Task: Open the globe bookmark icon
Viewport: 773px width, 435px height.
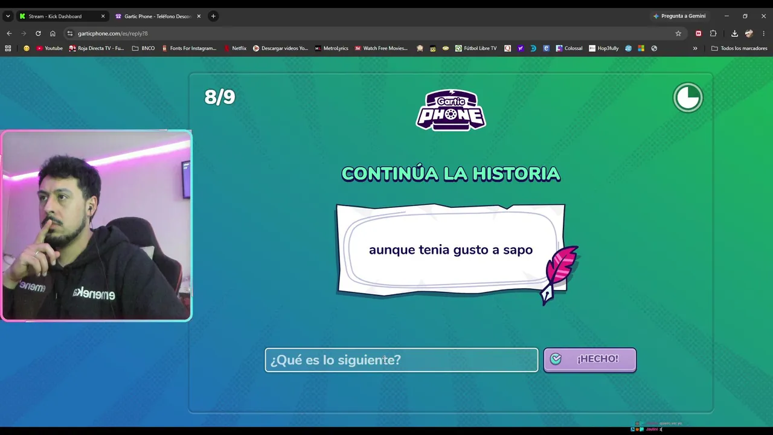Action: (654, 48)
